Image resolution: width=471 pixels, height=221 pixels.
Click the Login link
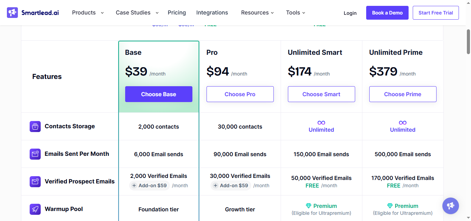350,13
